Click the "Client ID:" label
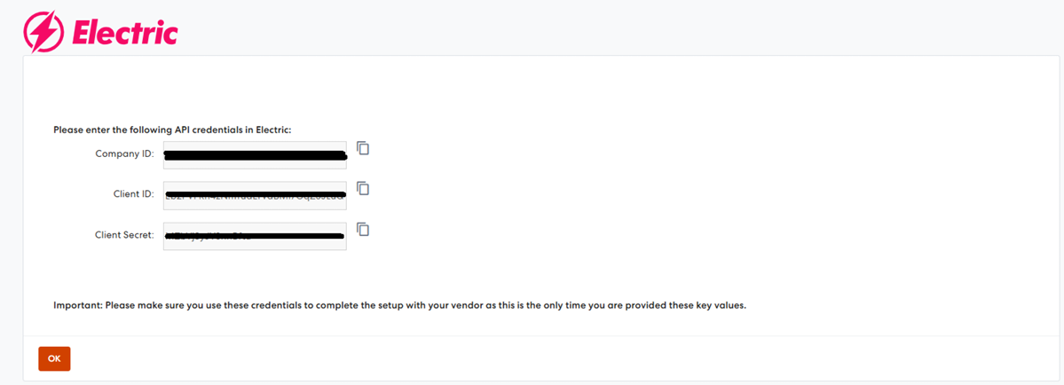 click(x=134, y=194)
